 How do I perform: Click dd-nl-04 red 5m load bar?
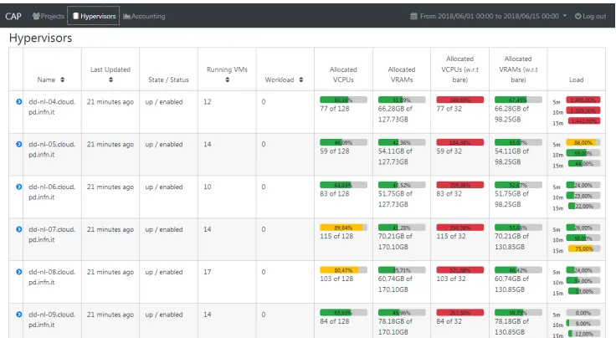point(583,100)
